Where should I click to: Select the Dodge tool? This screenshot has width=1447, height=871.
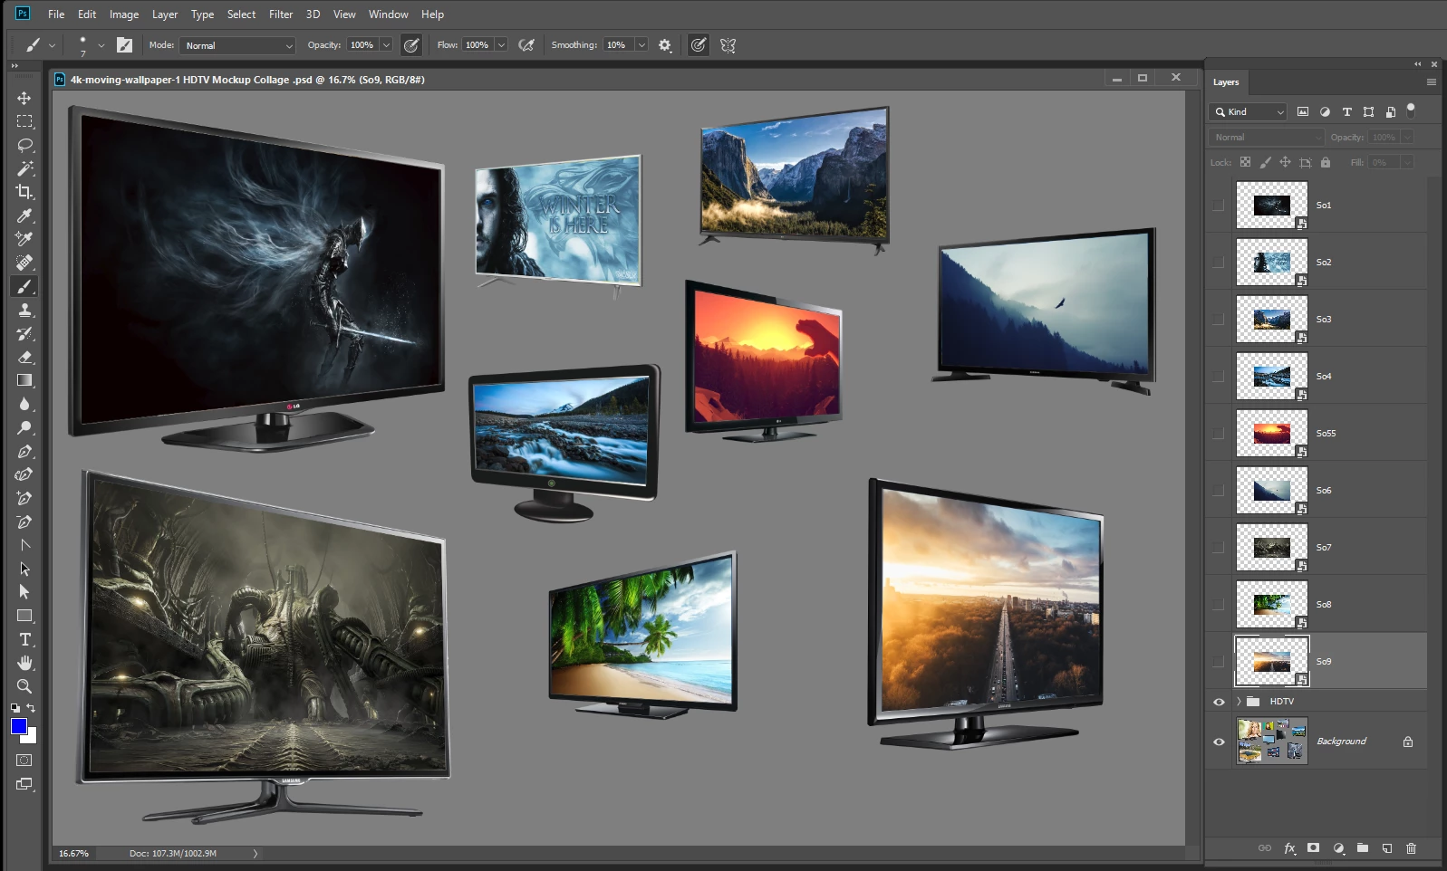pyautogui.click(x=24, y=427)
